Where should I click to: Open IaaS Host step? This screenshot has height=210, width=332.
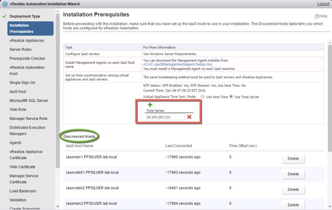tap(18, 91)
